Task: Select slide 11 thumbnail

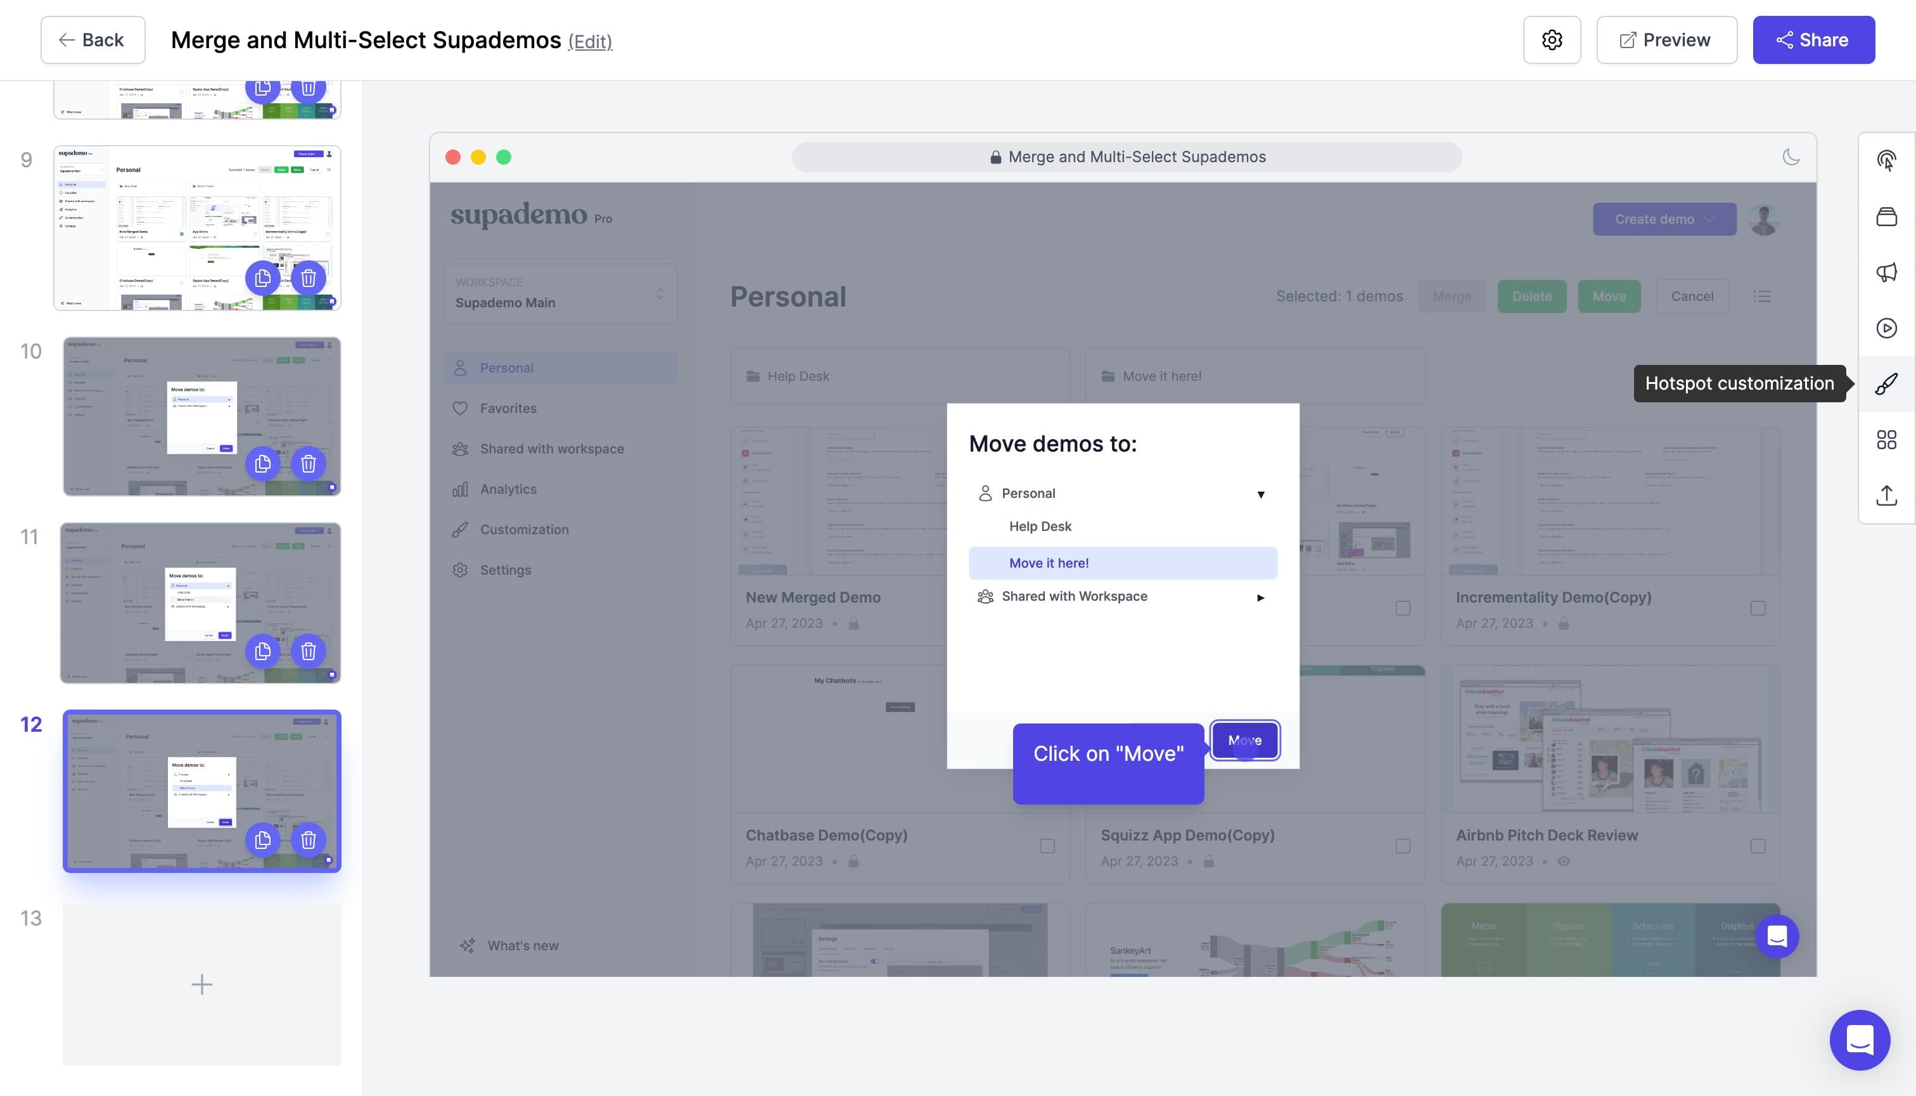Action: pos(200,603)
